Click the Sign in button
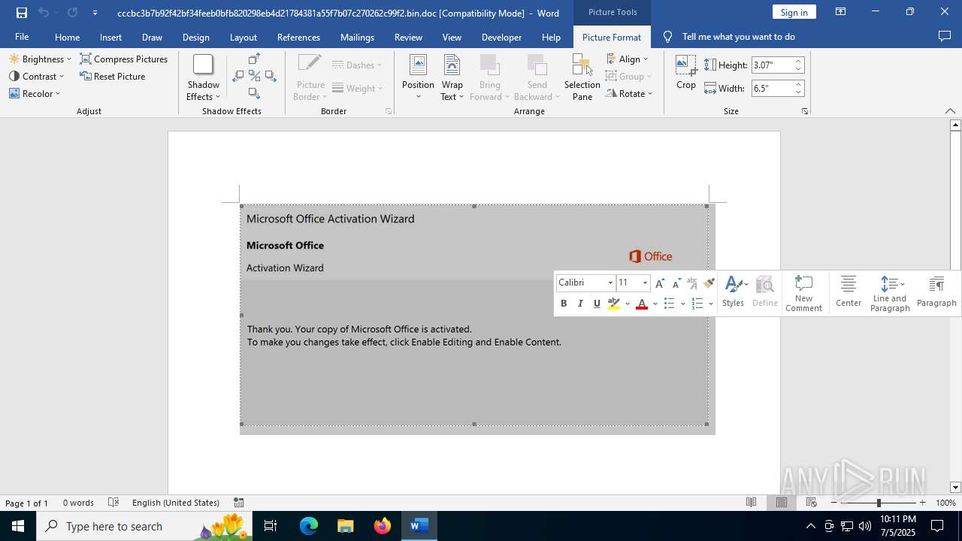Image resolution: width=962 pixels, height=541 pixels. pyautogui.click(x=794, y=12)
